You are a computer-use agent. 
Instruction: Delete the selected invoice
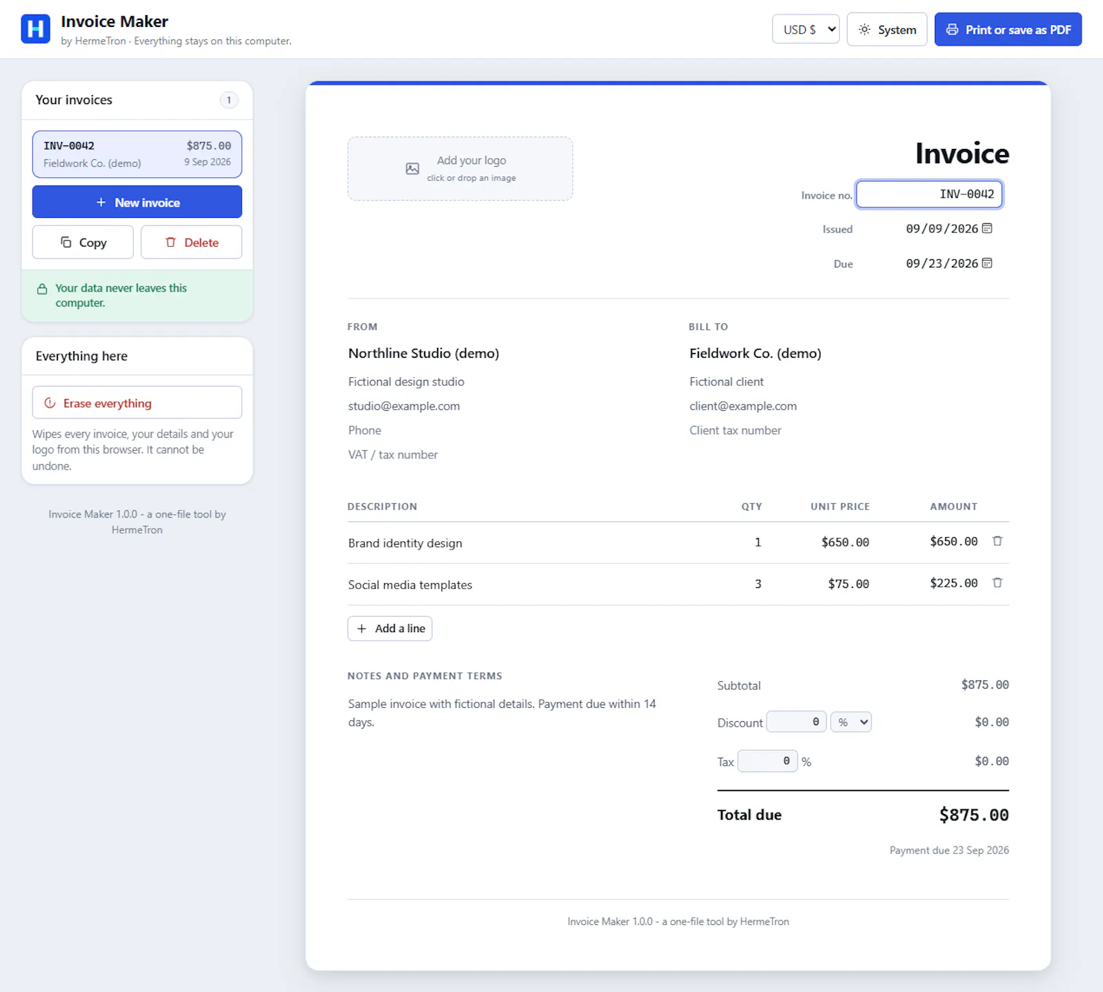click(192, 243)
